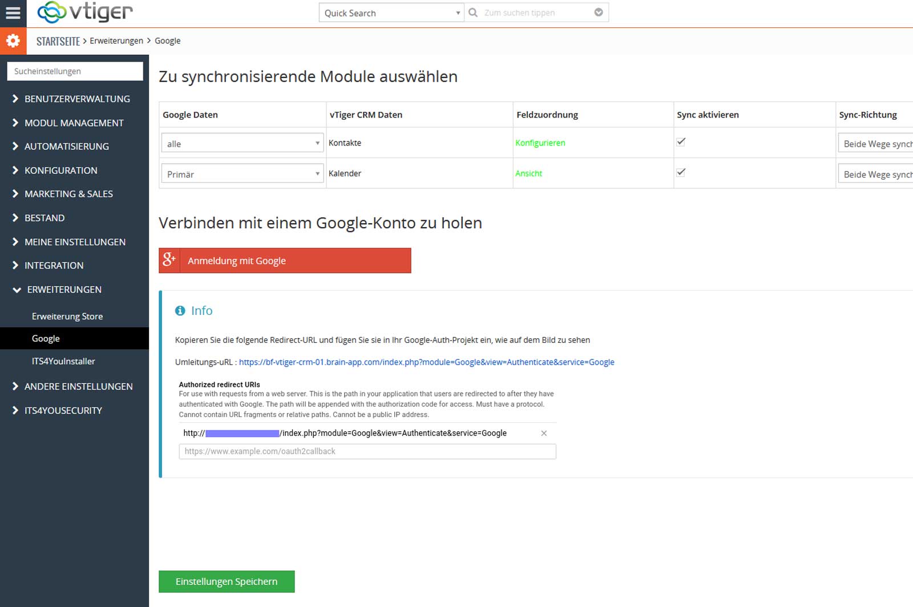Click the Umleitungs-uRL redirect link
913x607 pixels.
click(427, 362)
